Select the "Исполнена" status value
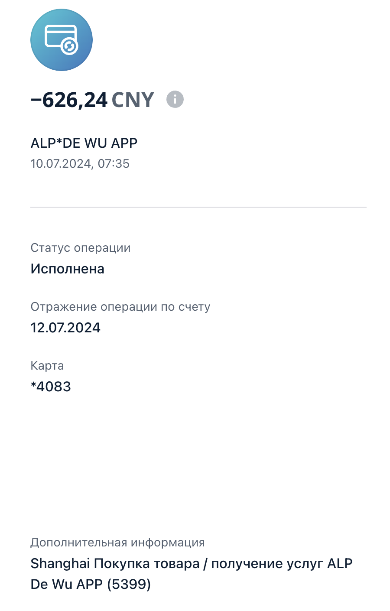Screen dimensions: 390x611 point(68,269)
